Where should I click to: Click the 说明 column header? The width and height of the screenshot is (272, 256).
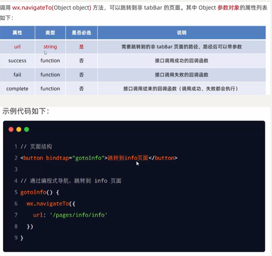182,33
